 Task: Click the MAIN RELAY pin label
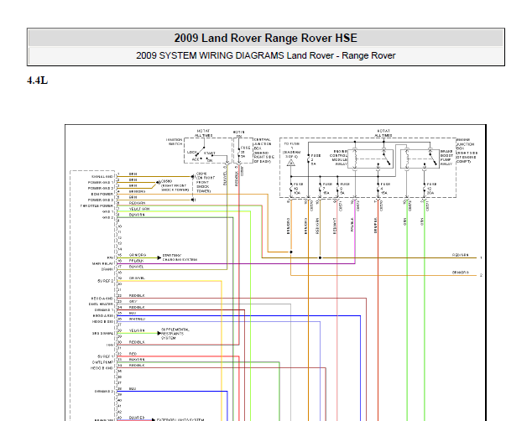[x=102, y=263]
